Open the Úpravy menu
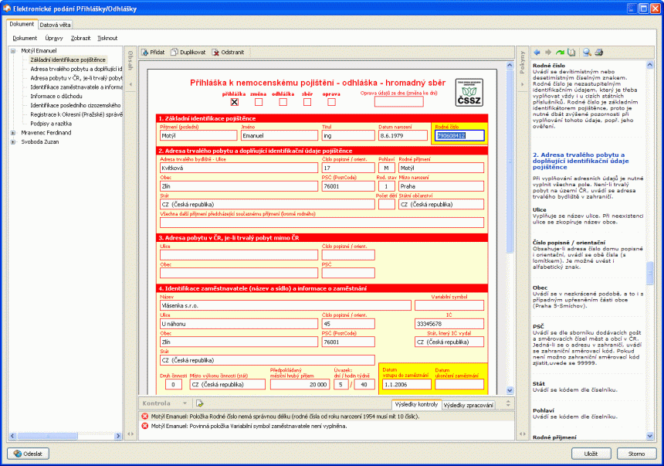 (x=54, y=37)
